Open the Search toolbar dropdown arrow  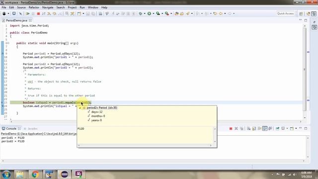(192, 13)
